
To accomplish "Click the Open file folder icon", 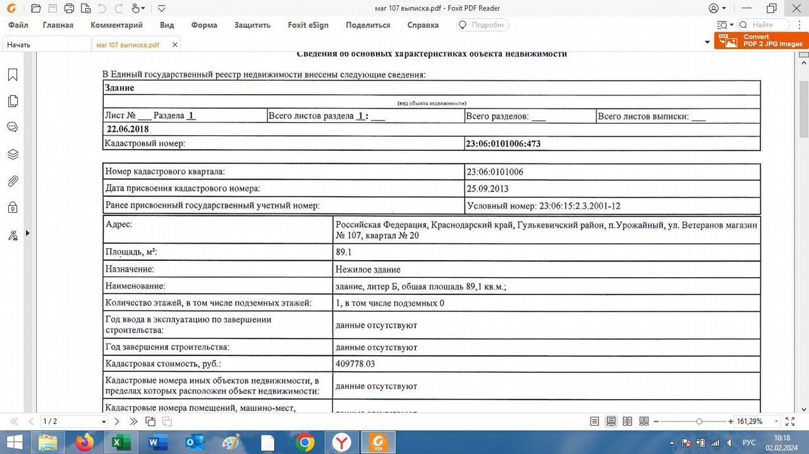I will coord(36,8).
